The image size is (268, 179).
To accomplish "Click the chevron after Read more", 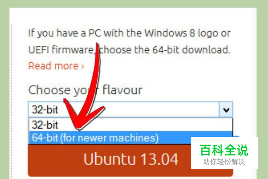I will point(82,67).
